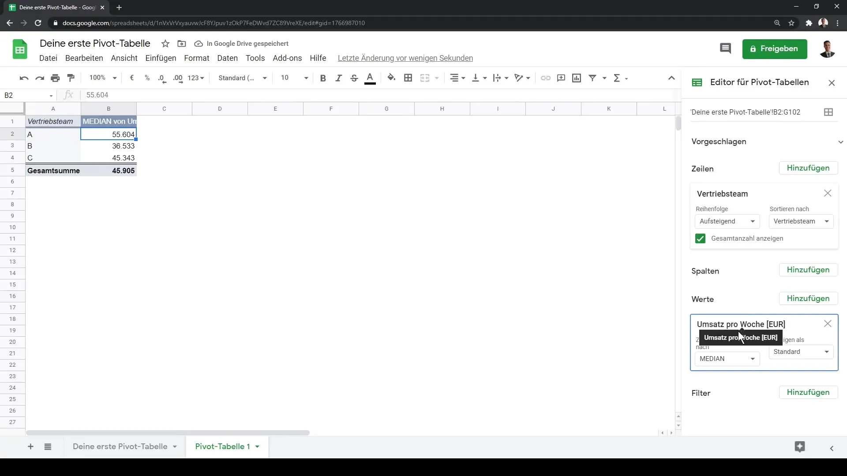Screen dimensions: 847x476
Task: Open horizontal align dropdown
Action: tap(457, 78)
